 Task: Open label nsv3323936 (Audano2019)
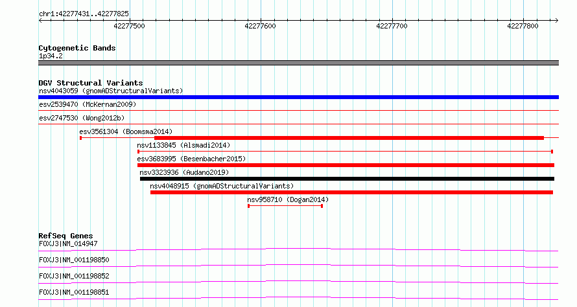coord(184,172)
